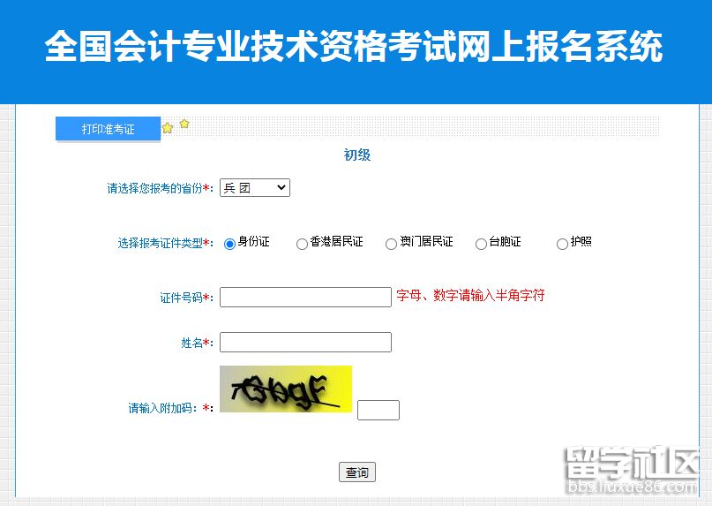Focus the 证件号码 input field
This screenshot has width=712, height=506.
[305, 297]
